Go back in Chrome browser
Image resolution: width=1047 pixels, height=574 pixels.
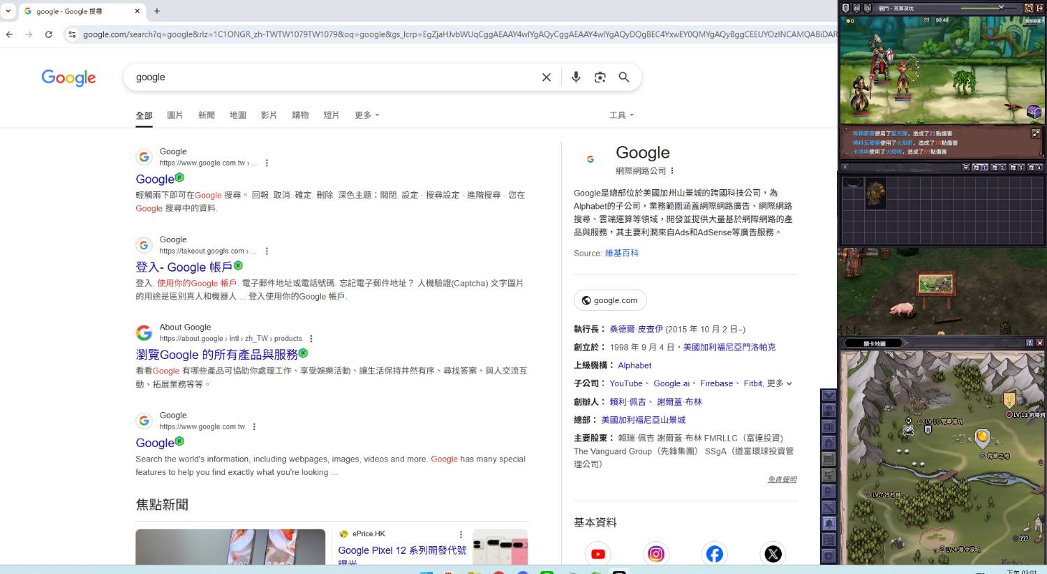tap(9, 34)
